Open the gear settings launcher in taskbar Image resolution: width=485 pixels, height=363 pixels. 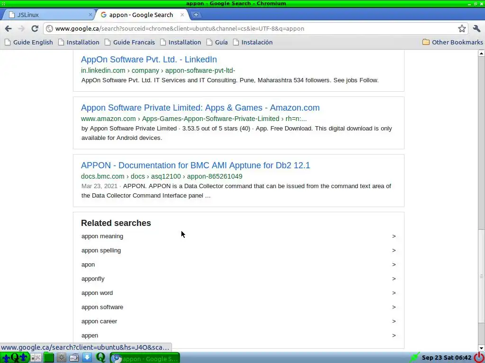(x=61, y=358)
